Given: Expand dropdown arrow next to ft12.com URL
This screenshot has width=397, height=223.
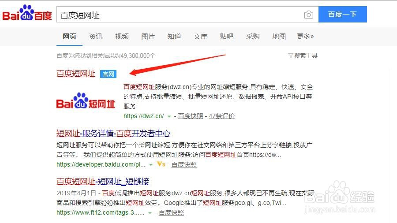Looking at the screenshot, I should 150,213.
